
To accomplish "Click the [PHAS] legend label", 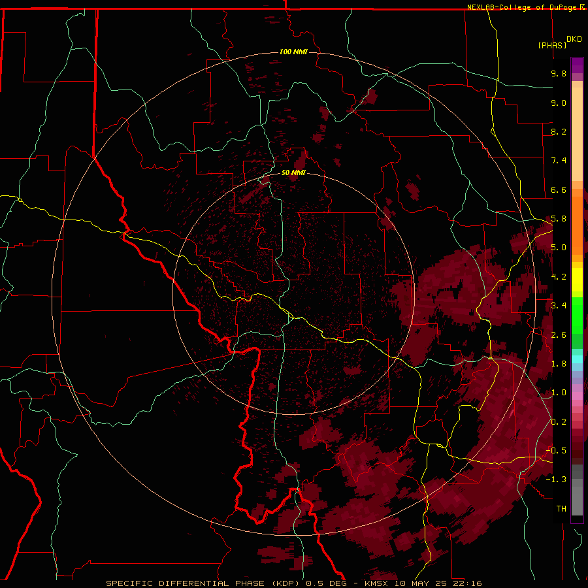I will pos(552,45).
